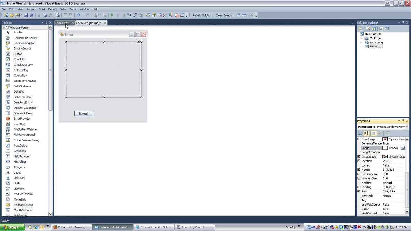This screenshot has height=231, width=411.
Task: Open the active files dropdown beside the tabs
Action: [x=353, y=23]
